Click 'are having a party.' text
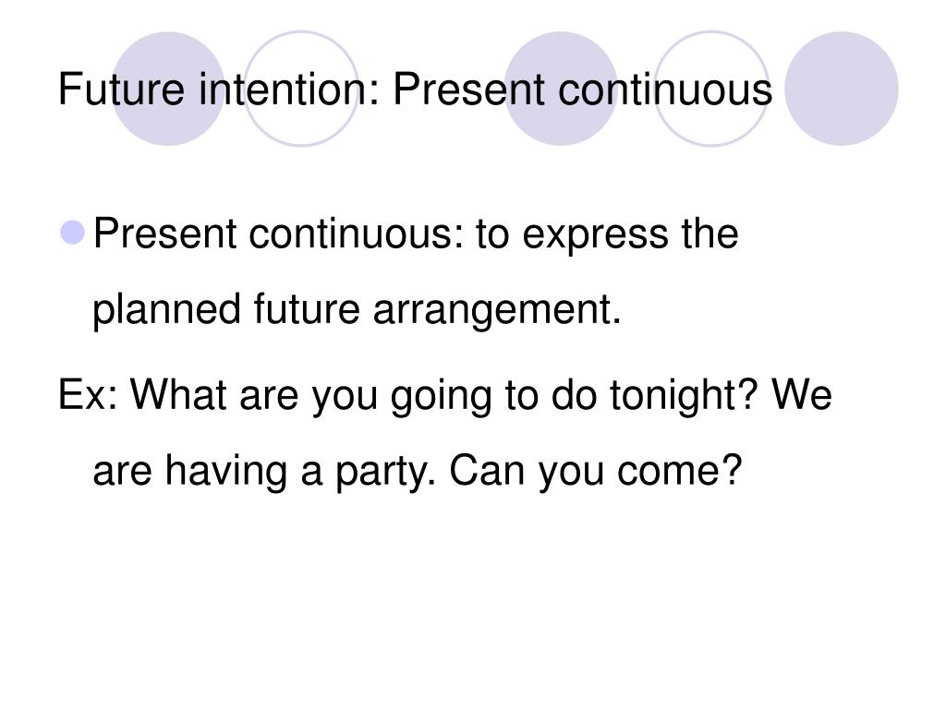946x709 pixels. [x=263, y=472]
